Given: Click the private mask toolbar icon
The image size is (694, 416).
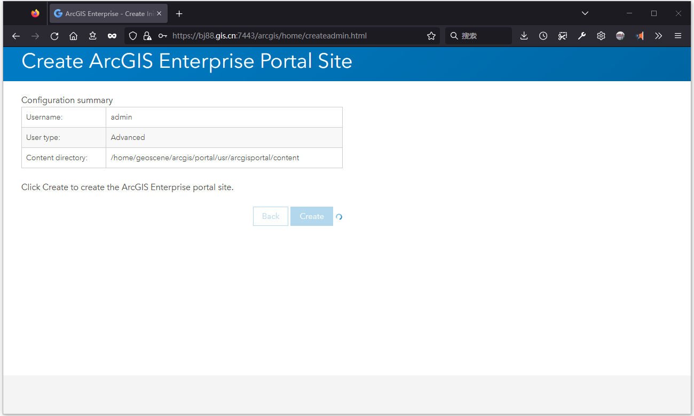Looking at the screenshot, I should (112, 36).
